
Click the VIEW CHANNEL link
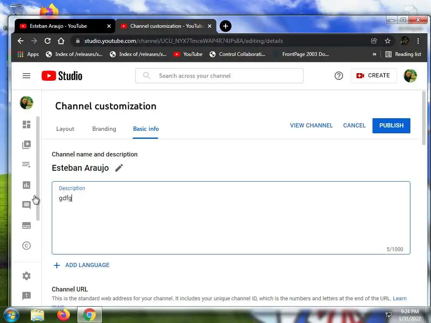pos(311,125)
